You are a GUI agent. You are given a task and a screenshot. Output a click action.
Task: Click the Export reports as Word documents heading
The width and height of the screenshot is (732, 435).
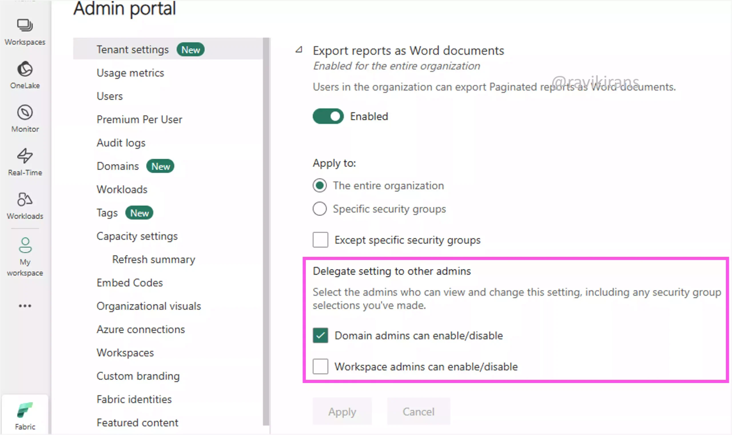tap(408, 50)
